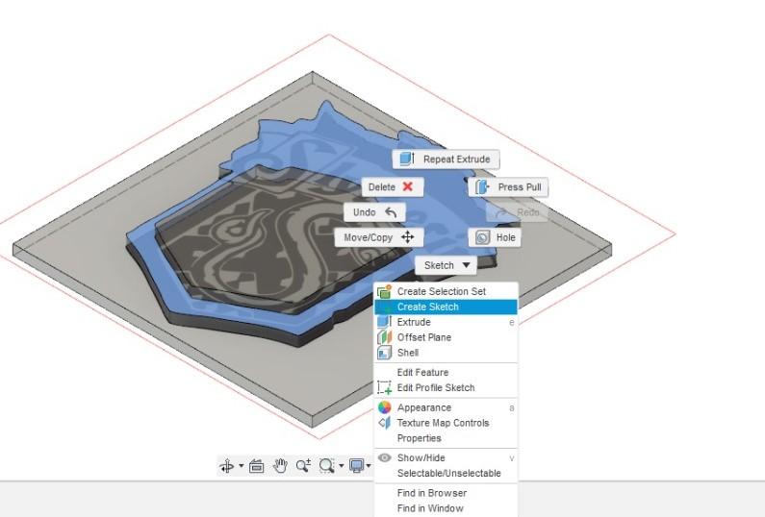Select Find in Window menu entry

pyautogui.click(x=446, y=508)
